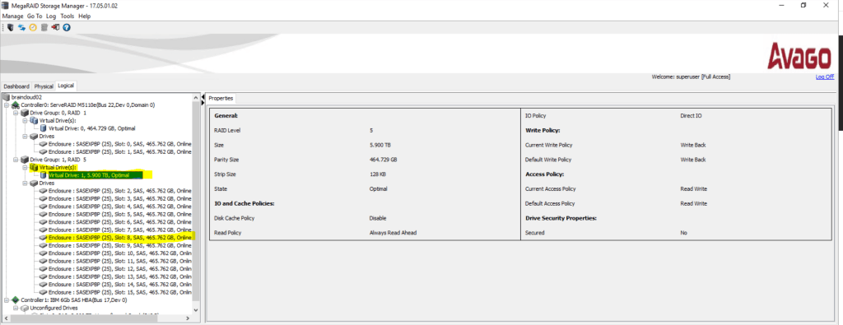The image size is (843, 325).
Task: Select Virtual Drive 0, 464.729 GB
Action: (92, 128)
